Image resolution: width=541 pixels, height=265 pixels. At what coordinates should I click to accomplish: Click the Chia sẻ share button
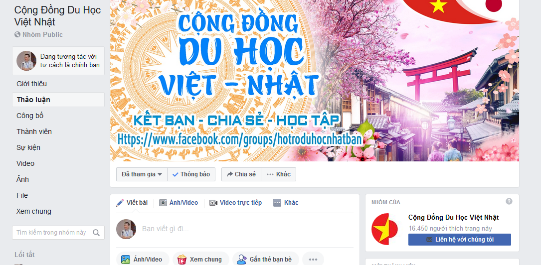click(x=241, y=174)
